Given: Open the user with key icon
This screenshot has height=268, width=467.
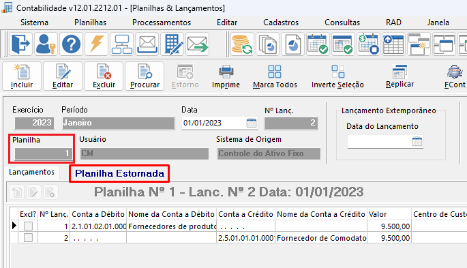Looking at the screenshot, I should [x=46, y=44].
